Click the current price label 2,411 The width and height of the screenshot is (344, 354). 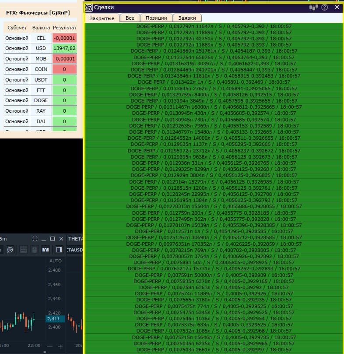point(55,319)
